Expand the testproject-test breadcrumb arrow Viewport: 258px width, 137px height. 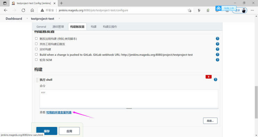(59, 18)
